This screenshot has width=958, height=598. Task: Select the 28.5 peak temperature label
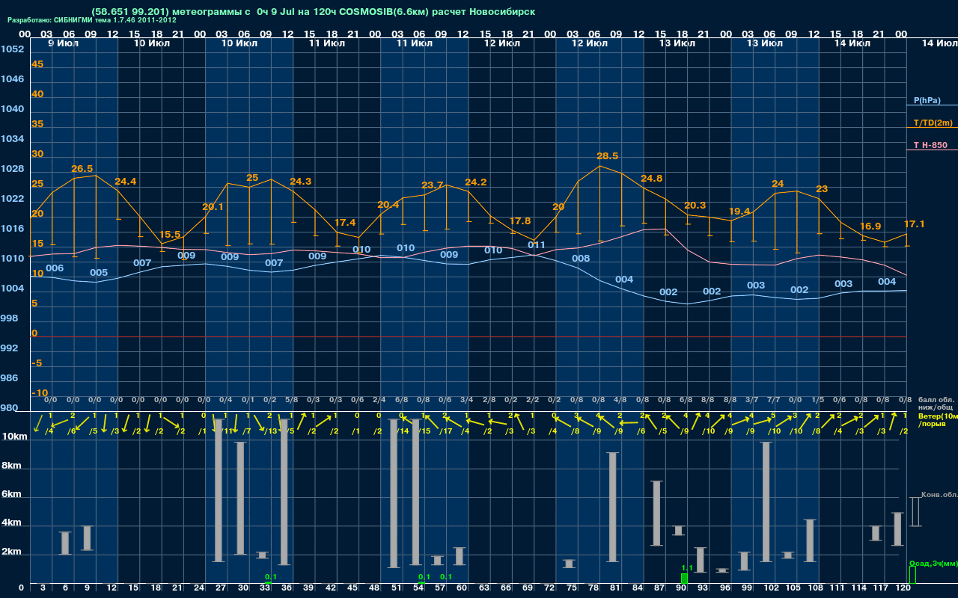(x=607, y=156)
